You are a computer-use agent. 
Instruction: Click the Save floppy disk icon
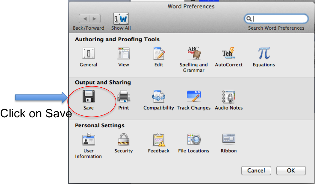click(88, 96)
